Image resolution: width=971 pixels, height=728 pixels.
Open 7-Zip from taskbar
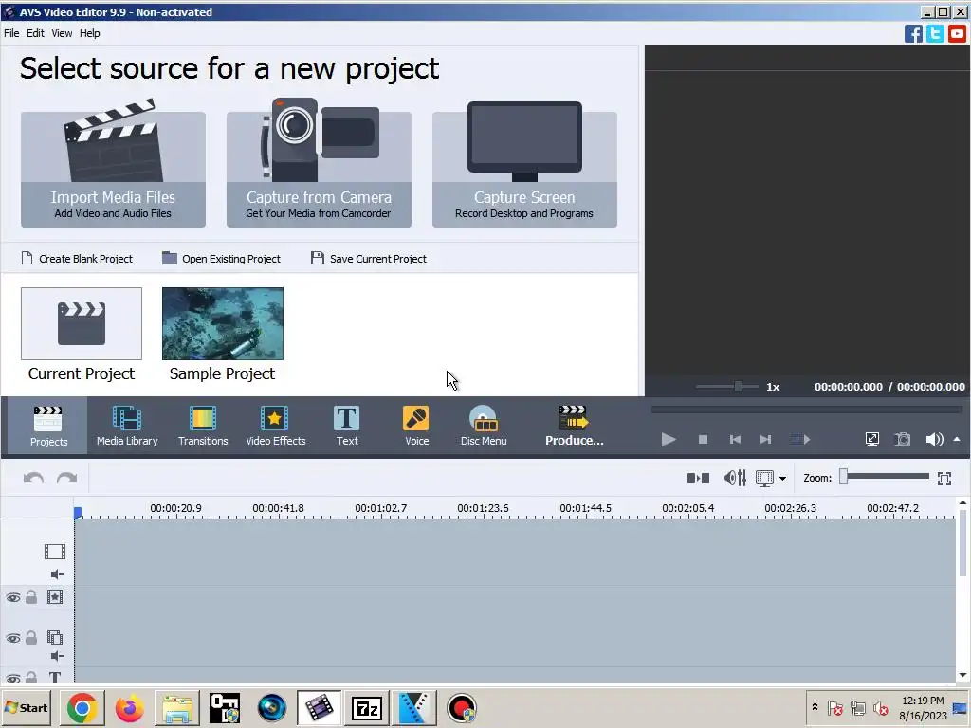pyautogui.click(x=367, y=707)
